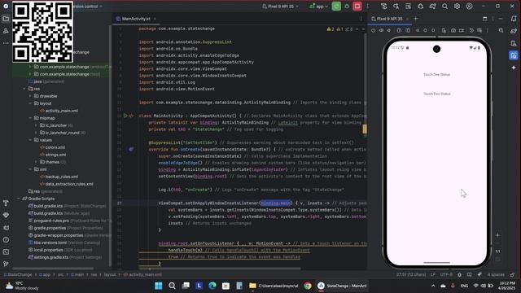Open the editor tabs more options menu
This screenshot has width=521, height=293.
[x=361, y=19]
